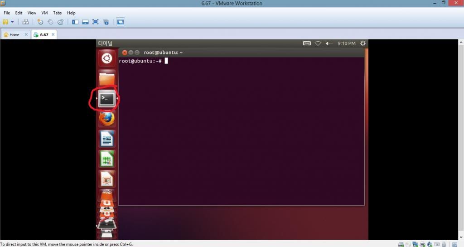The width and height of the screenshot is (464, 247).
Task: Open LibreOffice Impress from the launcher
Action: (x=107, y=179)
